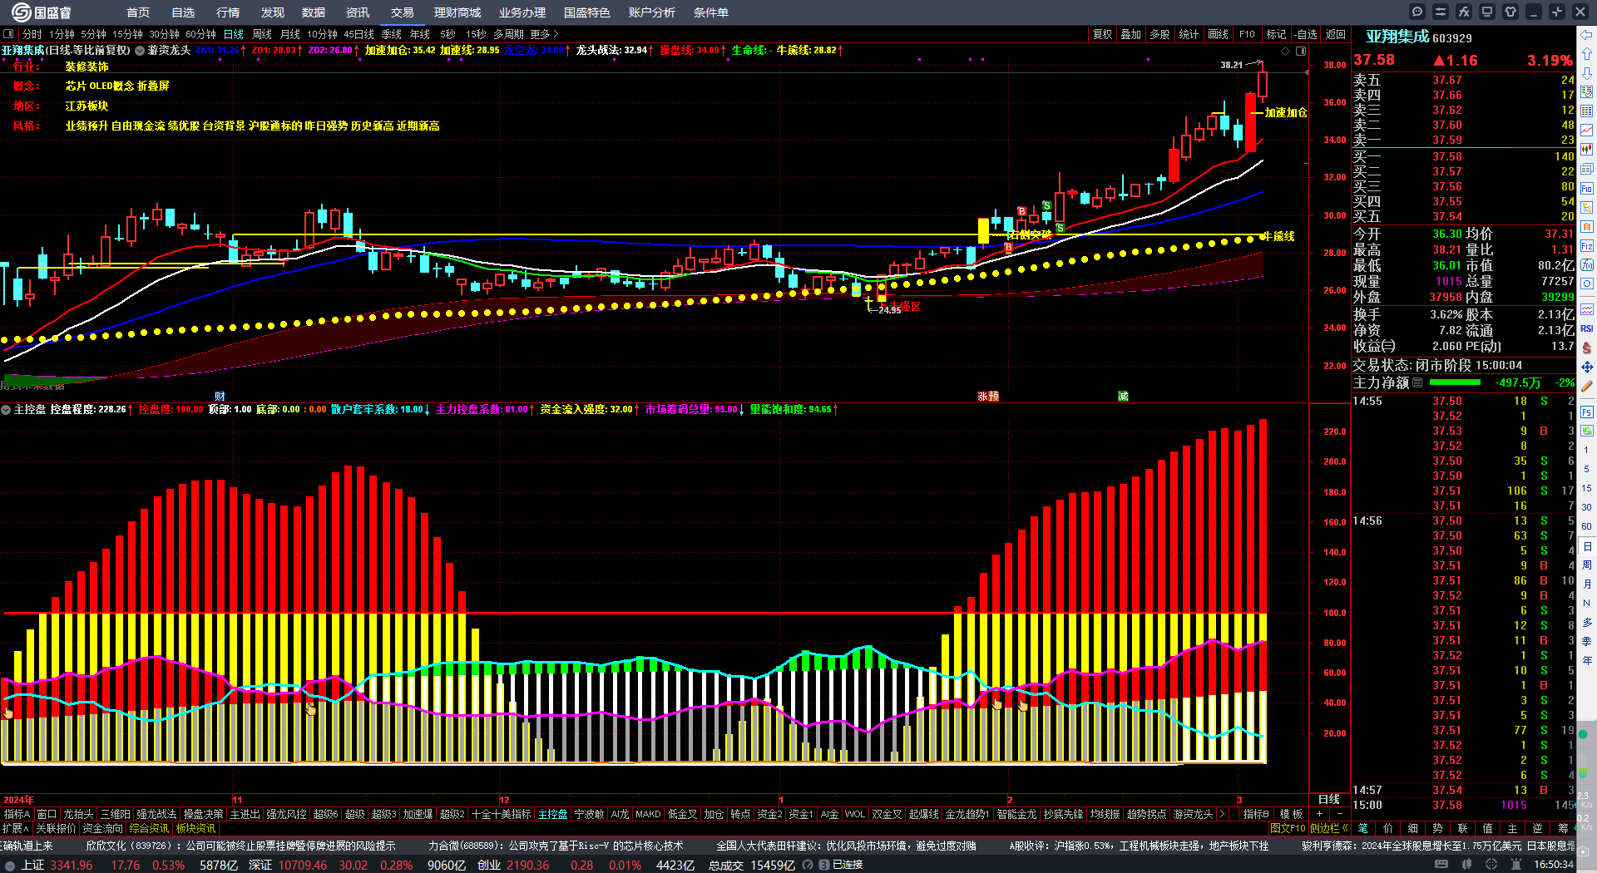The width and height of the screenshot is (1597, 873).
Task: Click the -自选 button
Action: [x=1306, y=34]
